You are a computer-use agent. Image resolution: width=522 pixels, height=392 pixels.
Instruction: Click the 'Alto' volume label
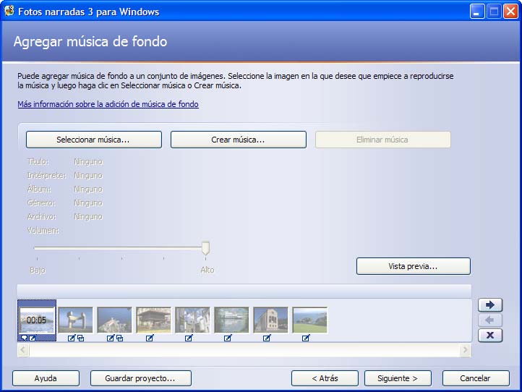[x=207, y=270]
